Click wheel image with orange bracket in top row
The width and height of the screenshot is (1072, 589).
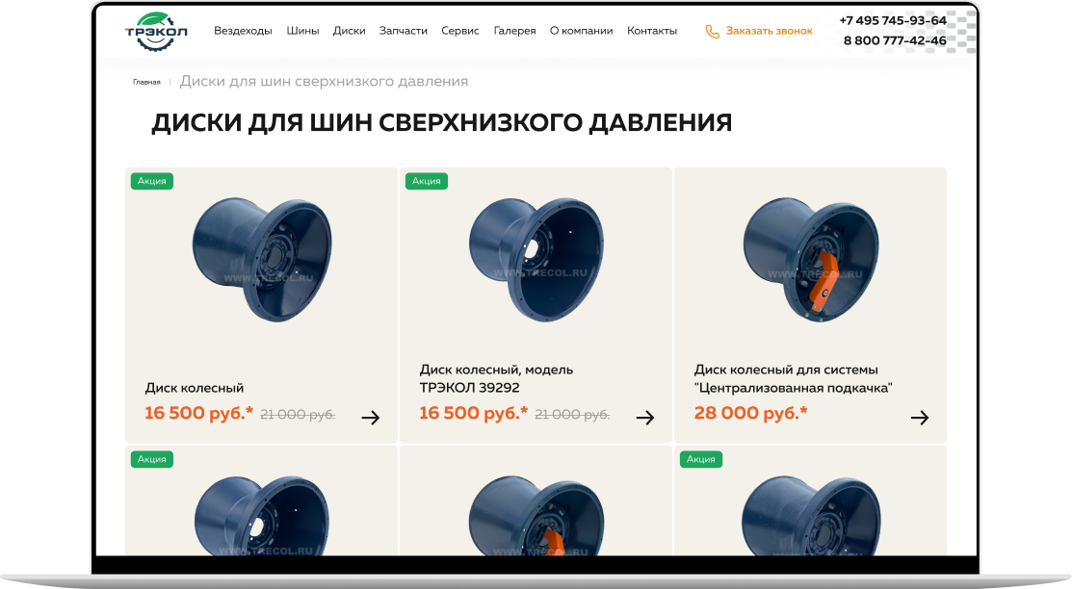pos(811,260)
